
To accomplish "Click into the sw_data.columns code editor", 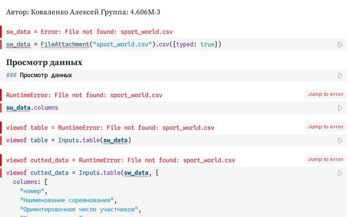I will pos(32,108).
